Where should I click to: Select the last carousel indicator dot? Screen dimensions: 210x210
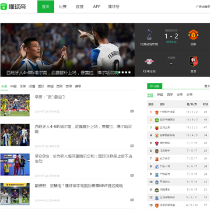129,72
